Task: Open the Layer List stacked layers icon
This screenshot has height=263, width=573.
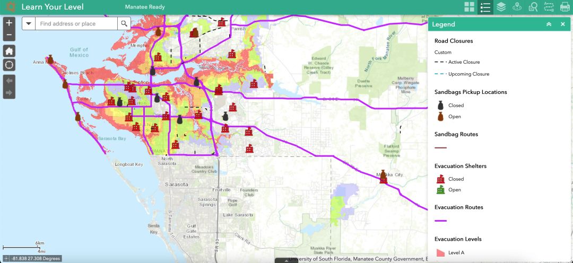Action: (x=501, y=7)
